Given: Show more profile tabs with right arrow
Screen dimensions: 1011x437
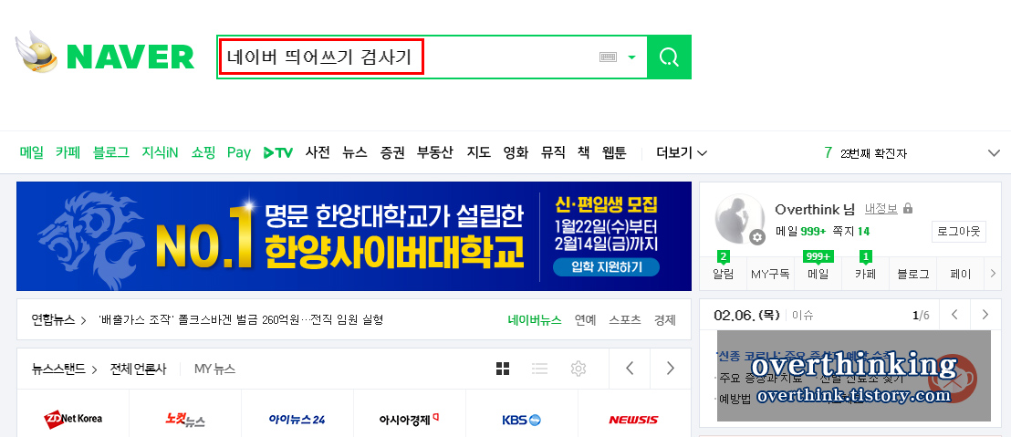Looking at the screenshot, I should click(x=993, y=274).
